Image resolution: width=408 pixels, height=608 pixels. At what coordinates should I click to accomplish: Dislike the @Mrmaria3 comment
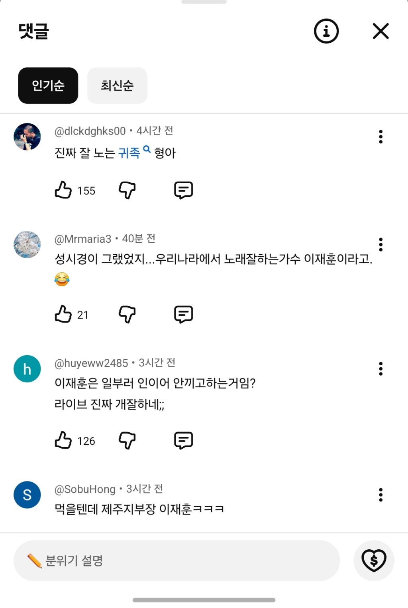[127, 314]
